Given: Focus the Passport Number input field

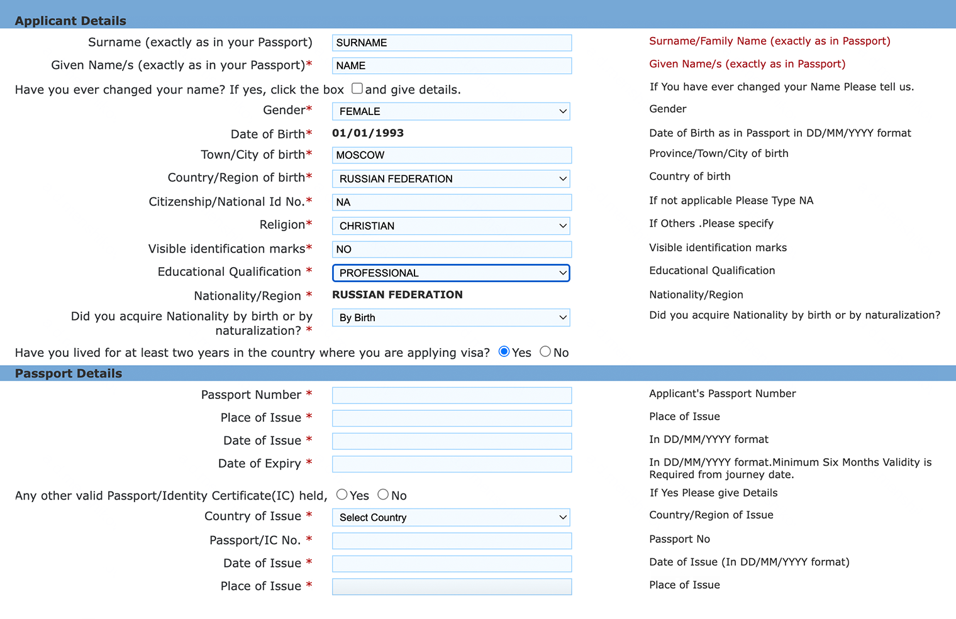Looking at the screenshot, I should point(452,395).
